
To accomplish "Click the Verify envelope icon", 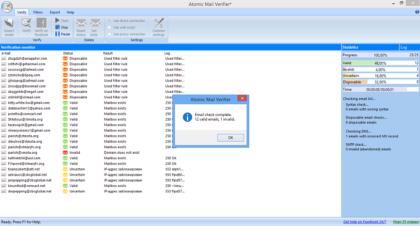I will pyautogui.click(x=26, y=23).
